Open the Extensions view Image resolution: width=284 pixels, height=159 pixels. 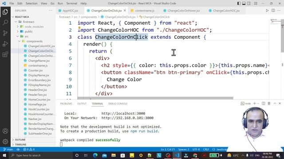click(x=5, y=54)
